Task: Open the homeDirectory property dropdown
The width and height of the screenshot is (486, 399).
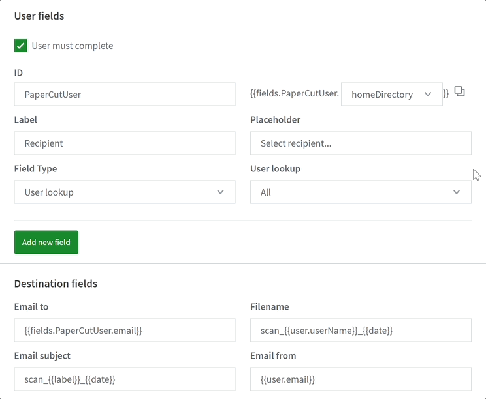Action: pos(391,95)
